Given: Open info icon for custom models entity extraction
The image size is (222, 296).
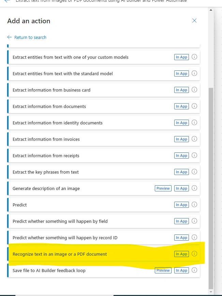Looking at the screenshot, I should click(x=194, y=57).
